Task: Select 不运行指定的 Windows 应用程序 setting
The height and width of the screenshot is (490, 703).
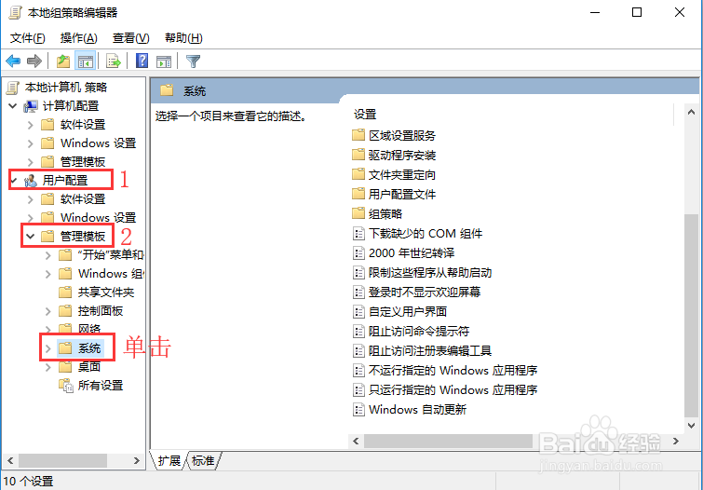Action: coord(453,371)
